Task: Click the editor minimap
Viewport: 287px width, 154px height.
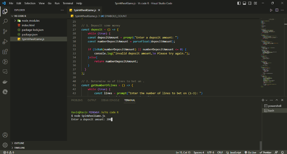Action: click(x=272, y=53)
